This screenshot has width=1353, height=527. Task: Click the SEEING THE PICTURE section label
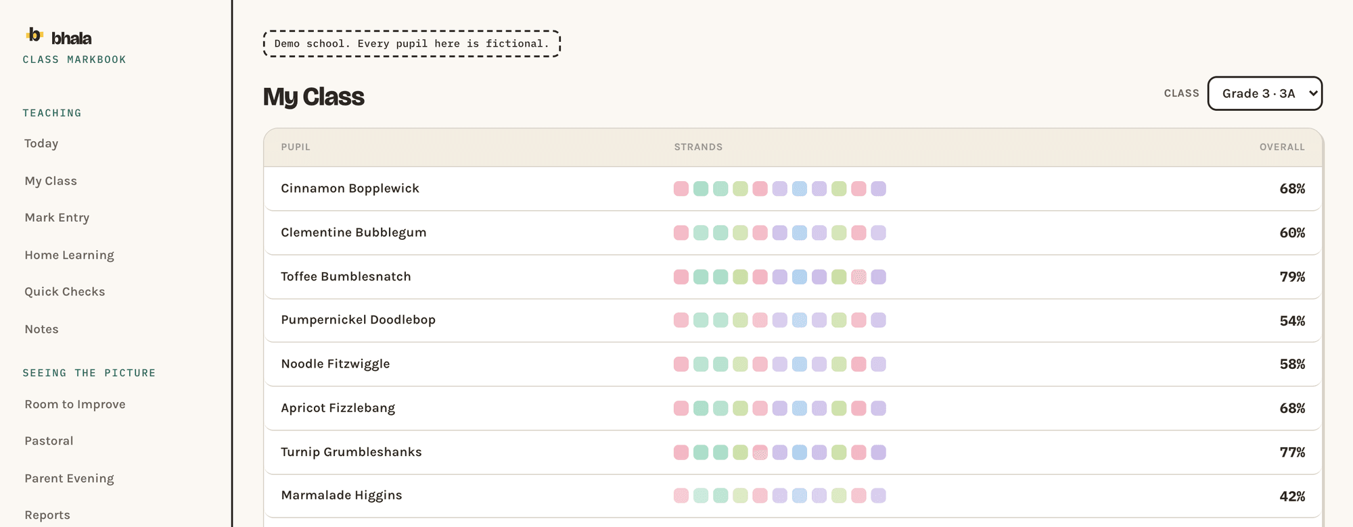[89, 374]
